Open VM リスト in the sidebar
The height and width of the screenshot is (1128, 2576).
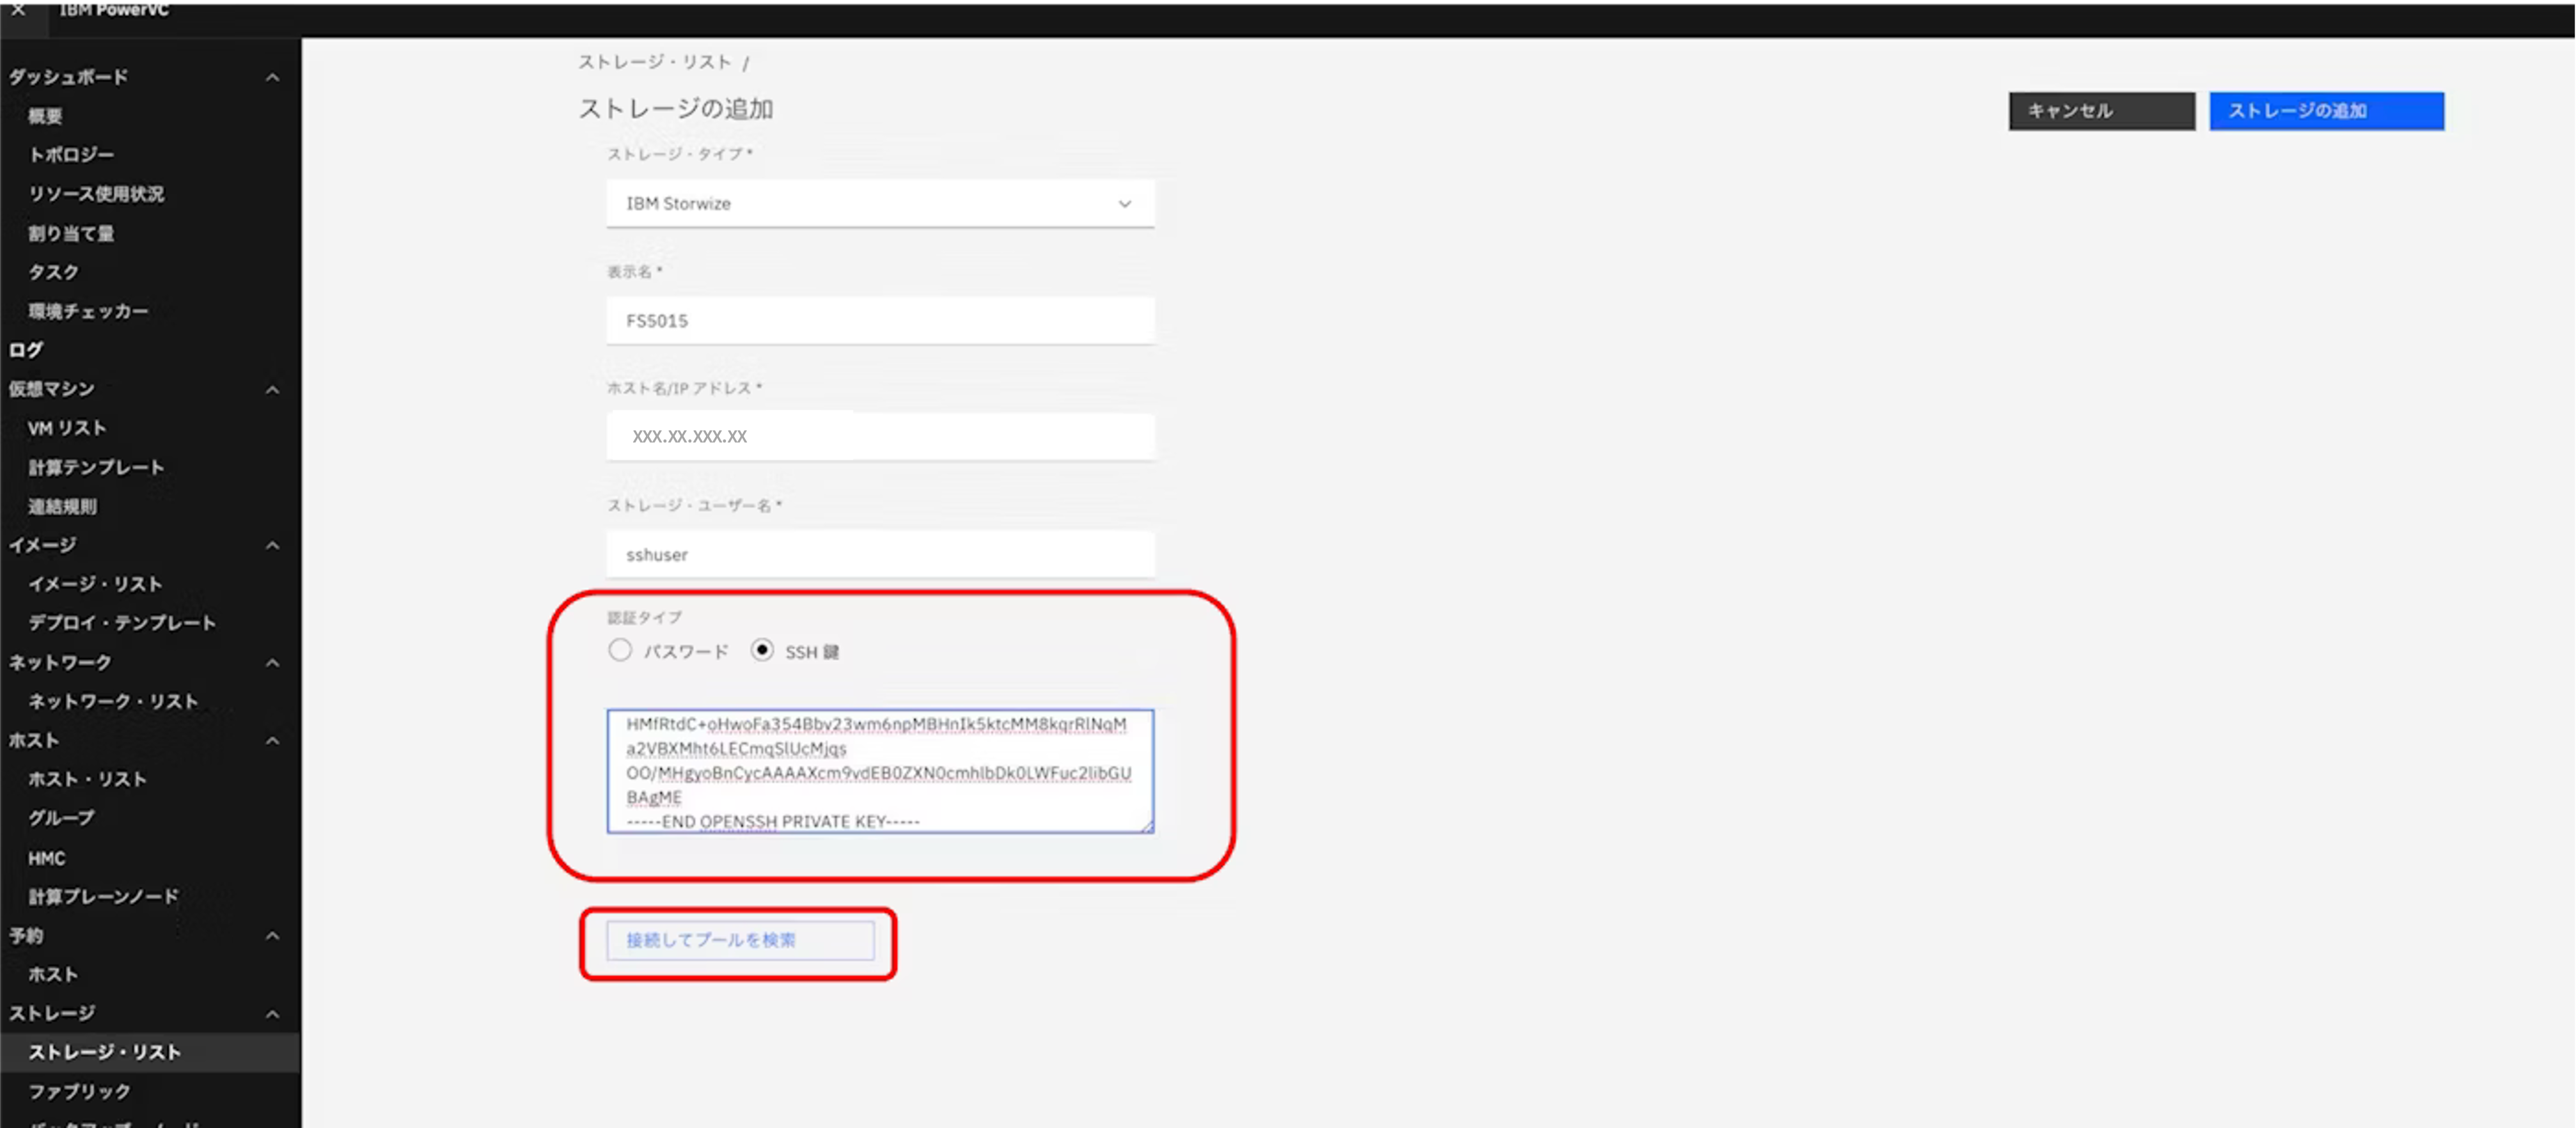67,428
